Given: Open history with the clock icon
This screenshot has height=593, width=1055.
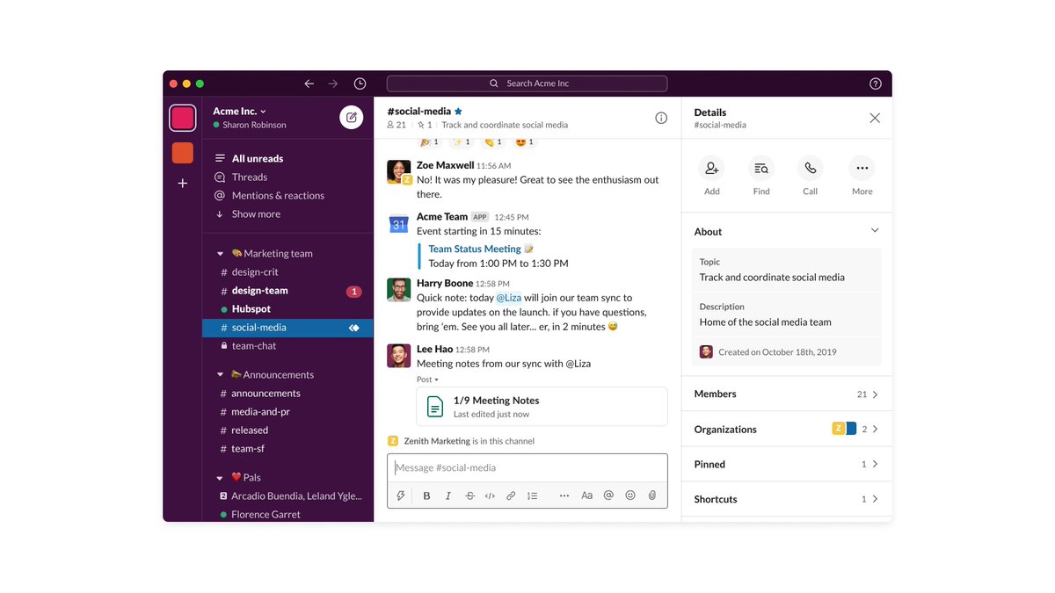Looking at the screenshot, I should [360, 83].
